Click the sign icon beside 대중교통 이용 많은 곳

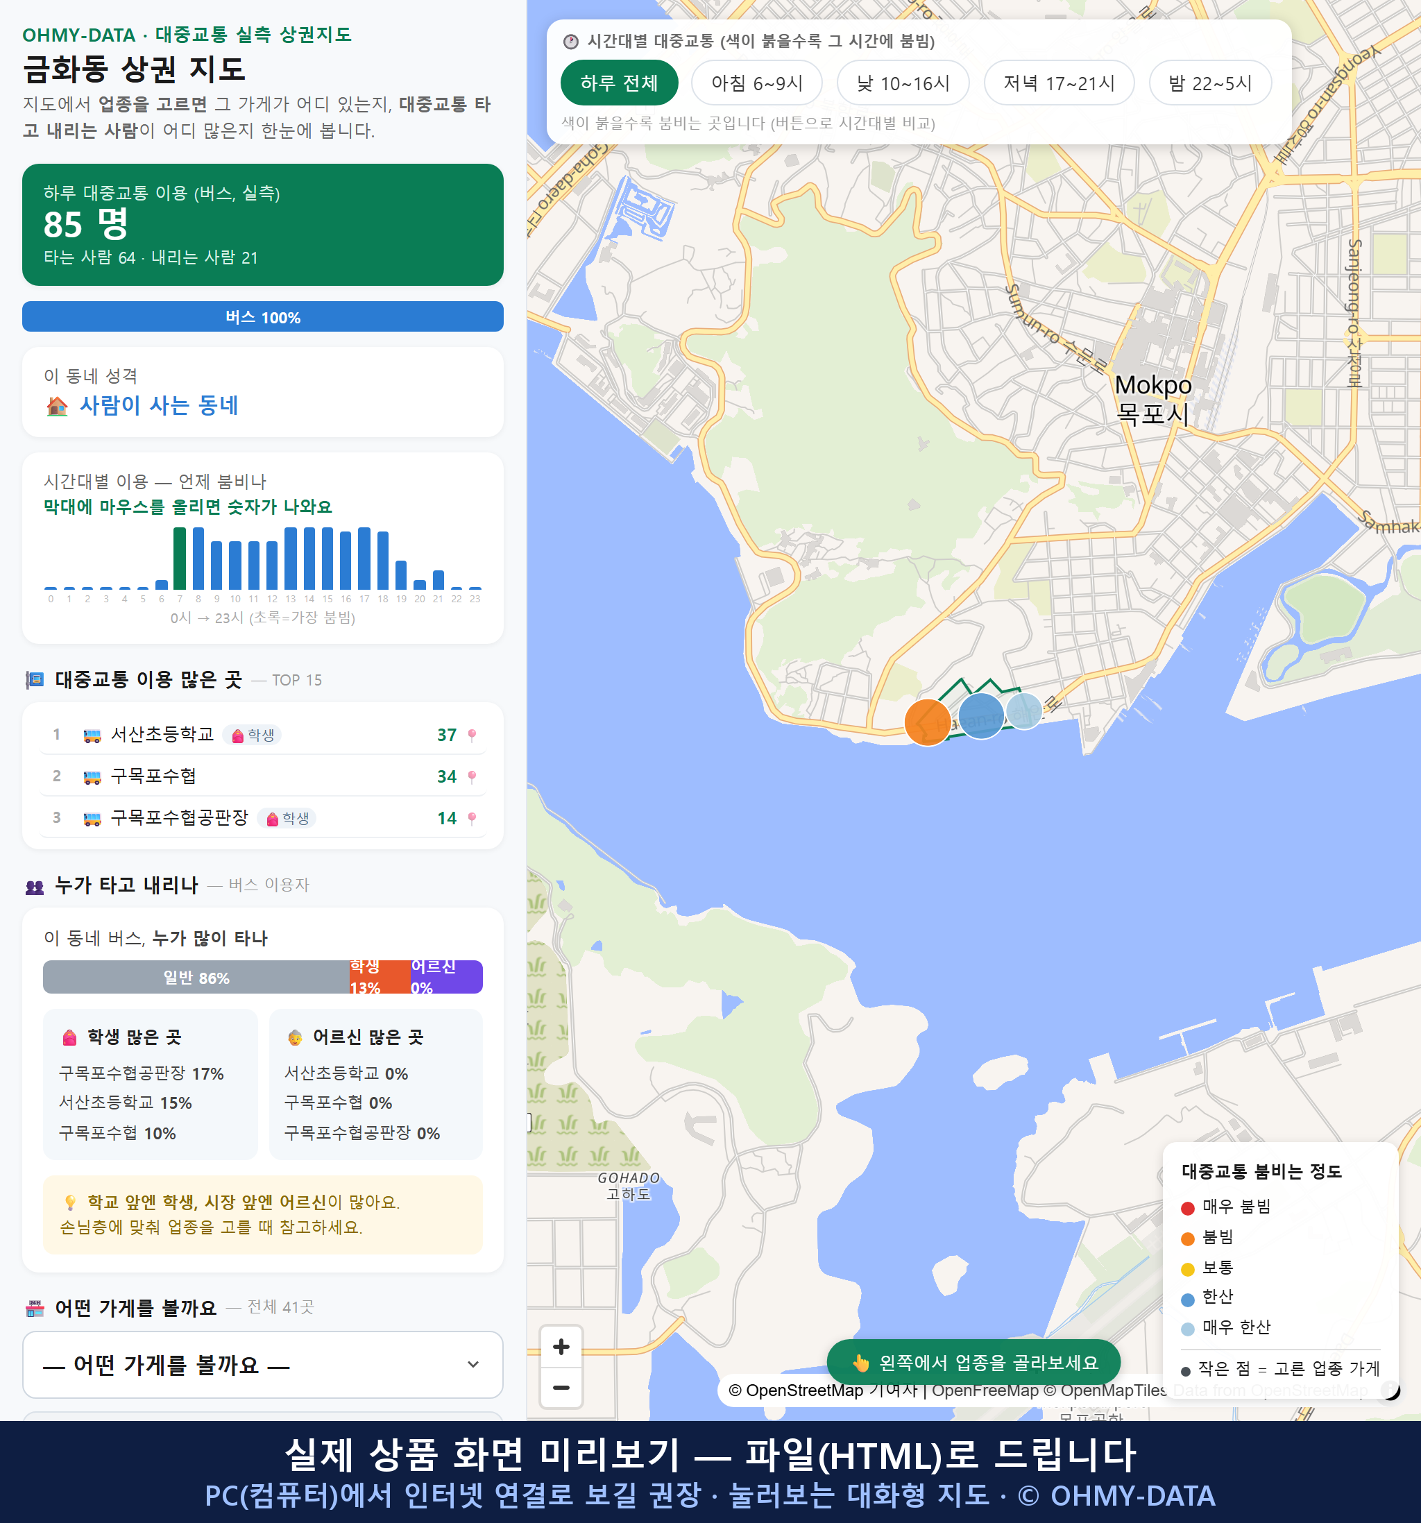(35, 679)
